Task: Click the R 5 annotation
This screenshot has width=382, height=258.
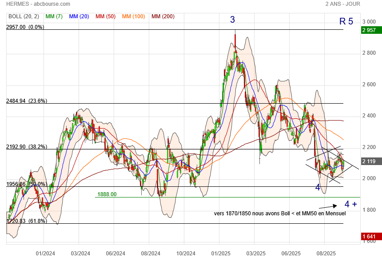Action: [346, 21]
